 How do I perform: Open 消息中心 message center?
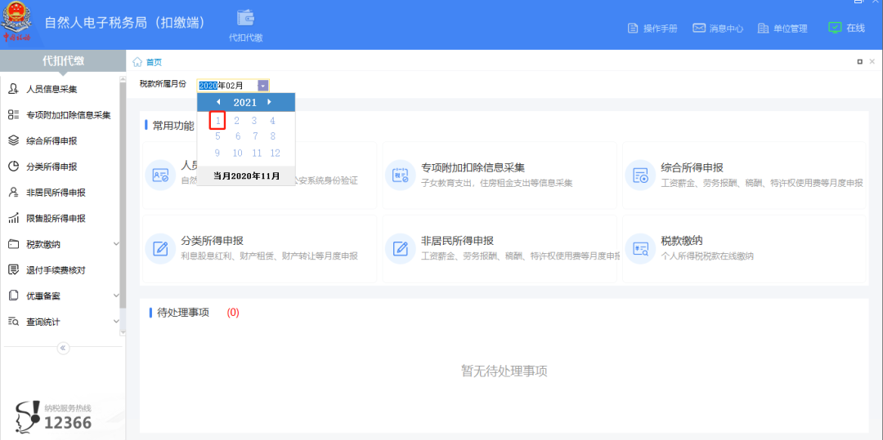718,28
